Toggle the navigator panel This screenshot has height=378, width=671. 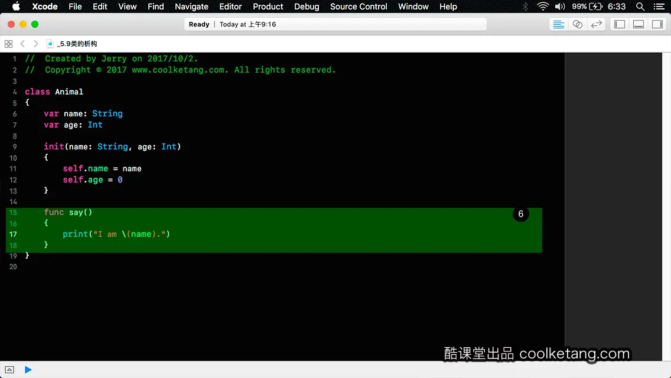pos(620,24)
